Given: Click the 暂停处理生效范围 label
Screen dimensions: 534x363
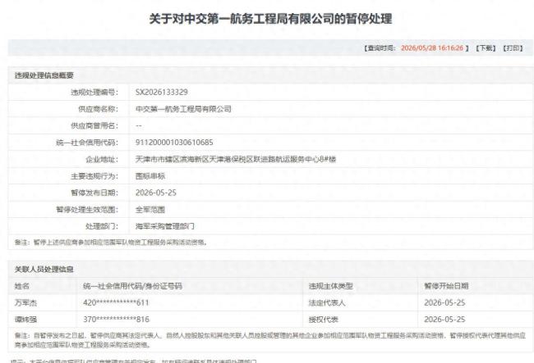Looking at the screenshot, I should coord(87,210).
